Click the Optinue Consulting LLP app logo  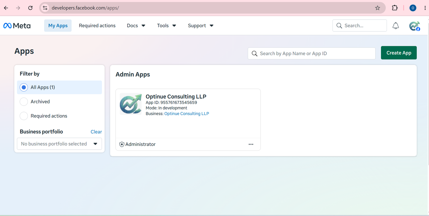click(131, 104)
